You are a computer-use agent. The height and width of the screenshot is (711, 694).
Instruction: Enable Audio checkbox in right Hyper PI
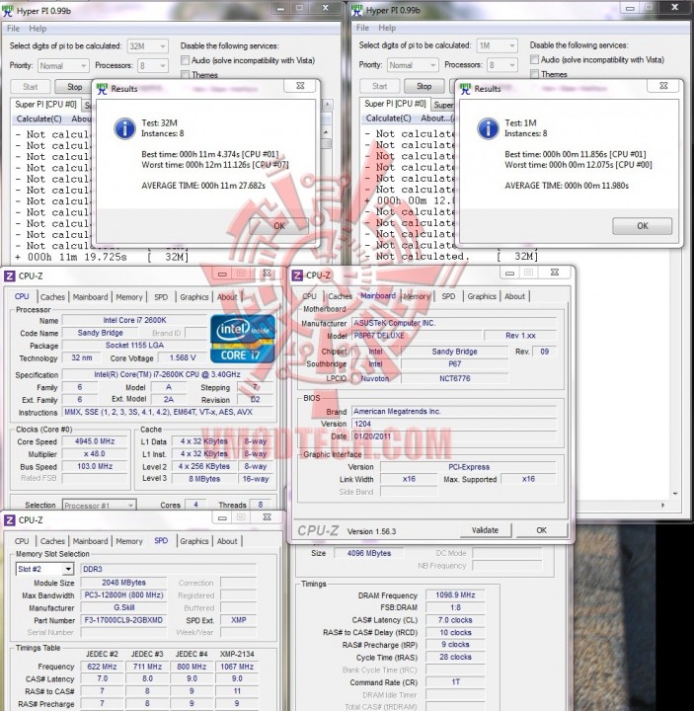tap(534, 59)
